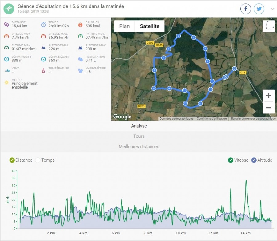277x241 pixels.
Task: Toggle fullscreen map view
Action: click(268, 26)
